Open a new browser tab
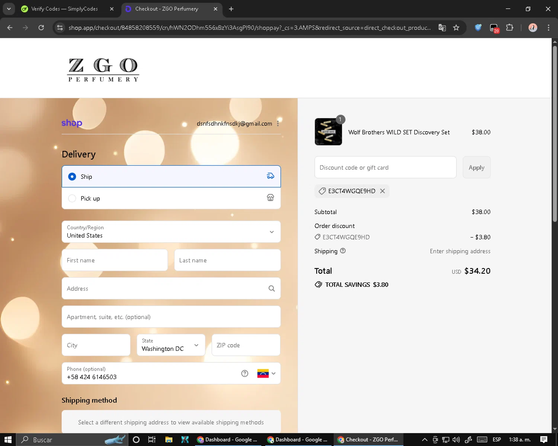Viewport: 558px width, 446px height. [x=231, y=9]
